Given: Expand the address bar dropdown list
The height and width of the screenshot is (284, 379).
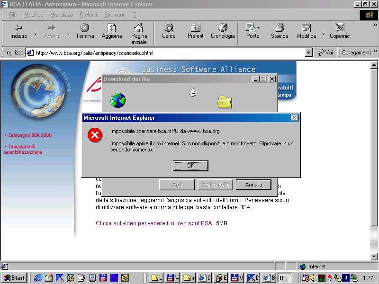Looking at the screenshot, I should pos(309,53).
